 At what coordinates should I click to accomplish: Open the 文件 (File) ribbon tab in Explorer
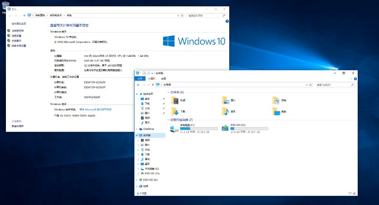pos(140,78)
